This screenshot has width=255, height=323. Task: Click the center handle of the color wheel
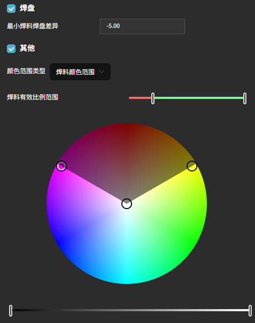click(x=127, y=204)
